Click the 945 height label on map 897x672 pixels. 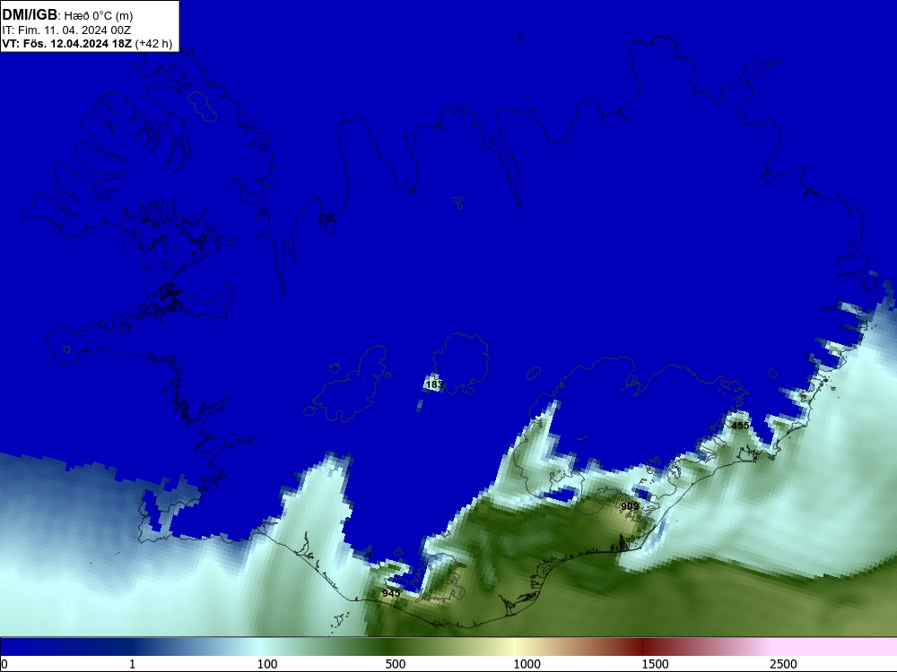point(391,593)
